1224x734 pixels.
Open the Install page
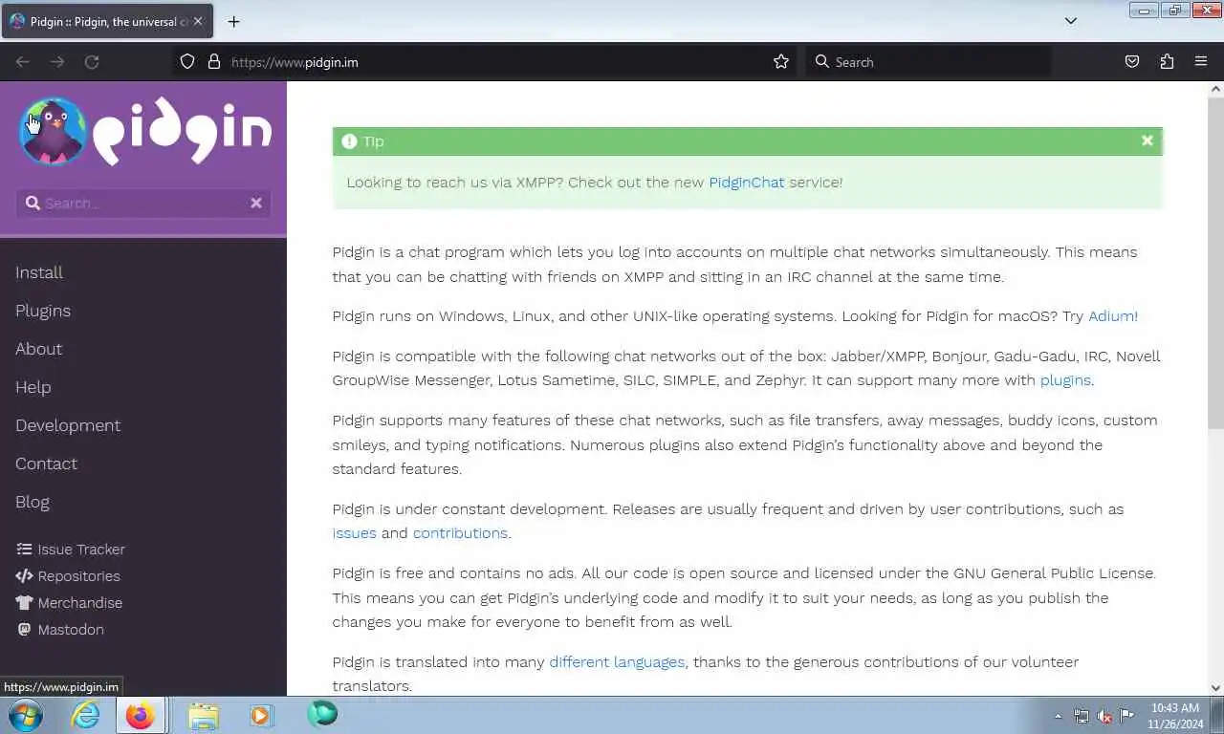tap(39, 272)
